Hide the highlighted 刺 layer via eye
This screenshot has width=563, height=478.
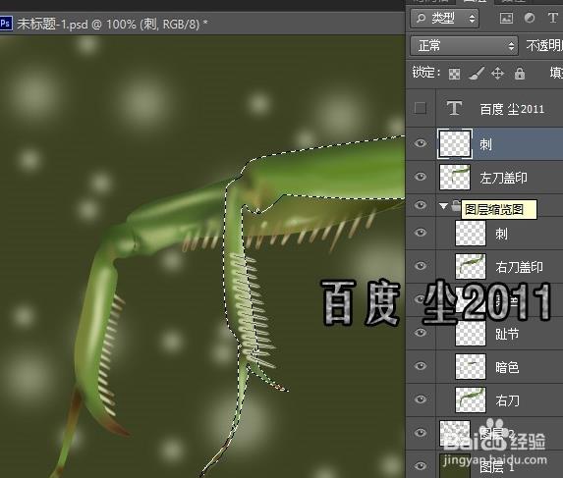coord(421,143)
